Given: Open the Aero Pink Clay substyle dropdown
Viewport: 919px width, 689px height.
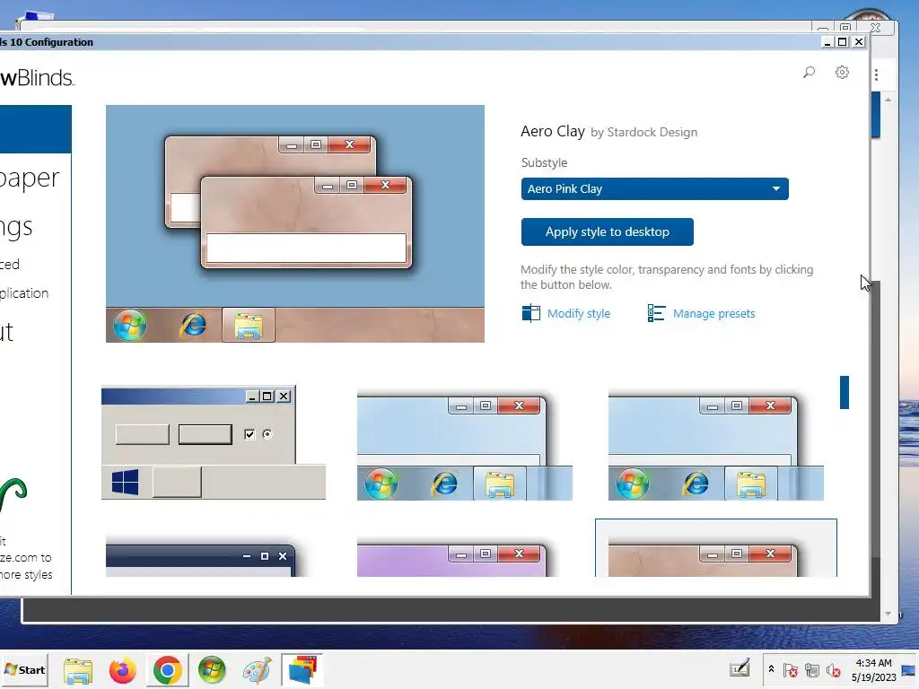Looking at the screenshot, I should pos(654,188).
